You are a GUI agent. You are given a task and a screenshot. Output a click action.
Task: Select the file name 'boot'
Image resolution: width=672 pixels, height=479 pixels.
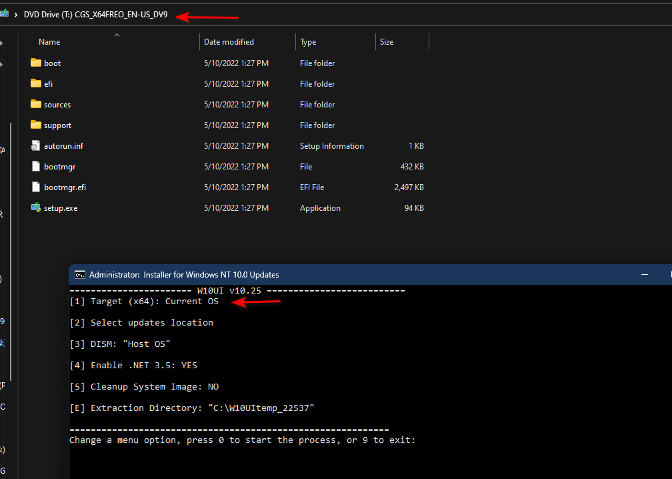[x=52, y=63]
